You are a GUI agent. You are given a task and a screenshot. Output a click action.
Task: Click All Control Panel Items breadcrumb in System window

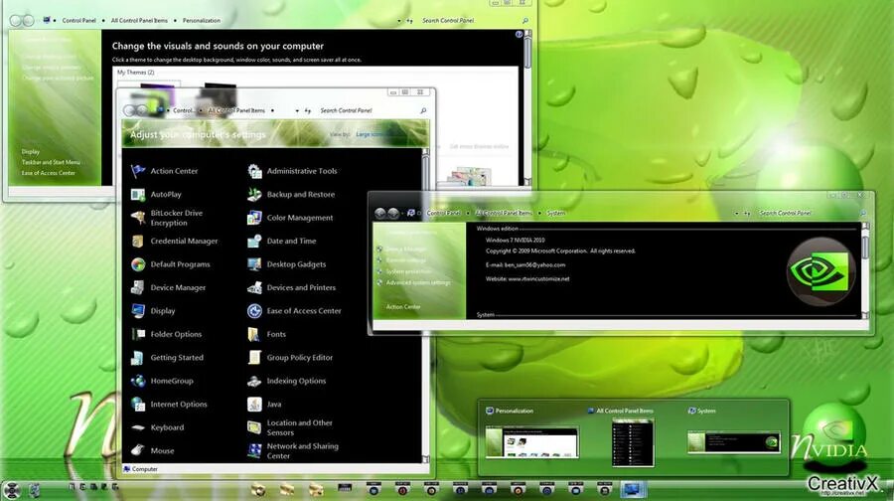(504, 213)
